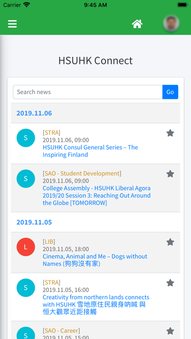Click the 2019.11.06 date header
Viewport: 191px width, 339px height.
(x=34, y=113)
